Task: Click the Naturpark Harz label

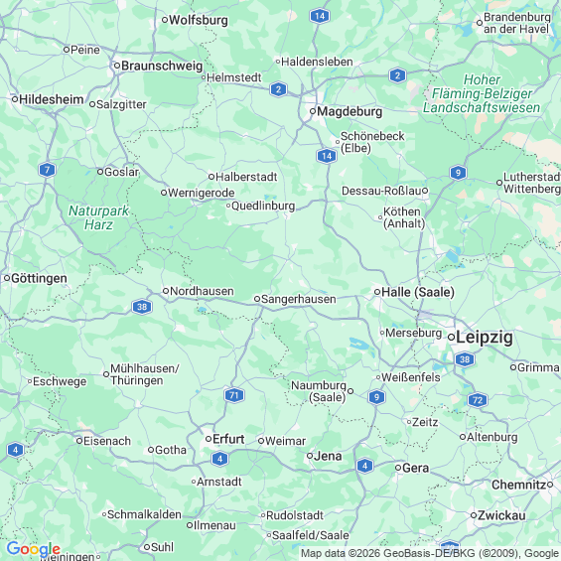Action: (98, 217)
